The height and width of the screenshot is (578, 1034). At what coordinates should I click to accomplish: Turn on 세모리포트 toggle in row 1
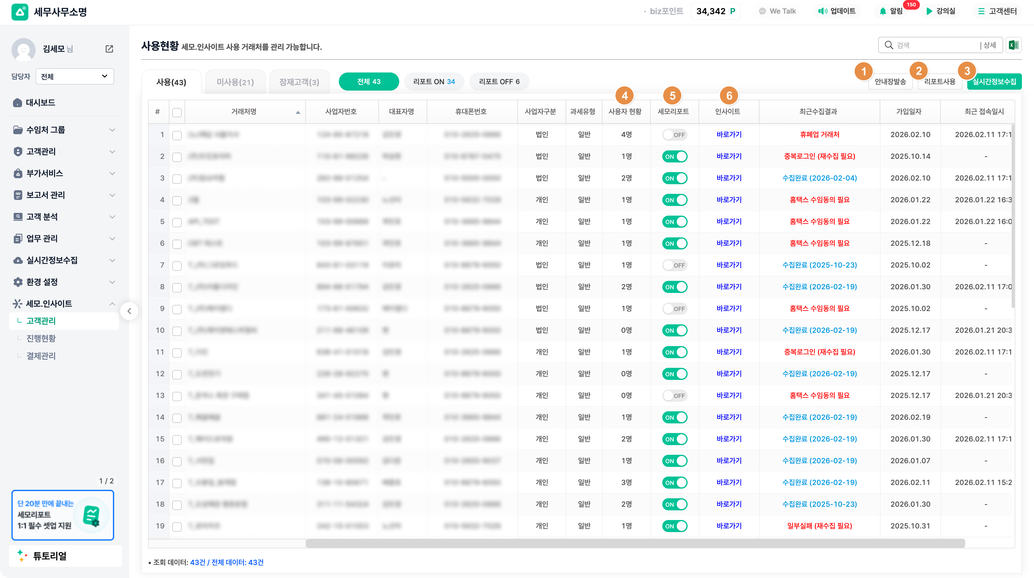674,135
